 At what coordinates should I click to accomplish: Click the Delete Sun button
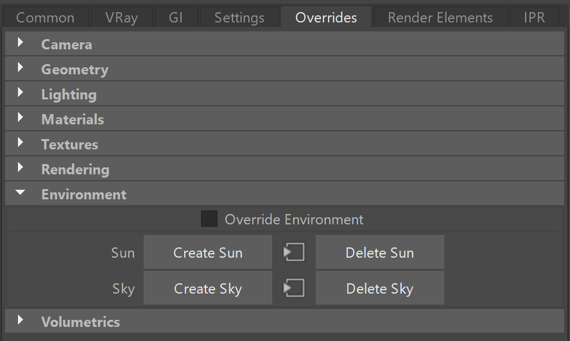380,252
